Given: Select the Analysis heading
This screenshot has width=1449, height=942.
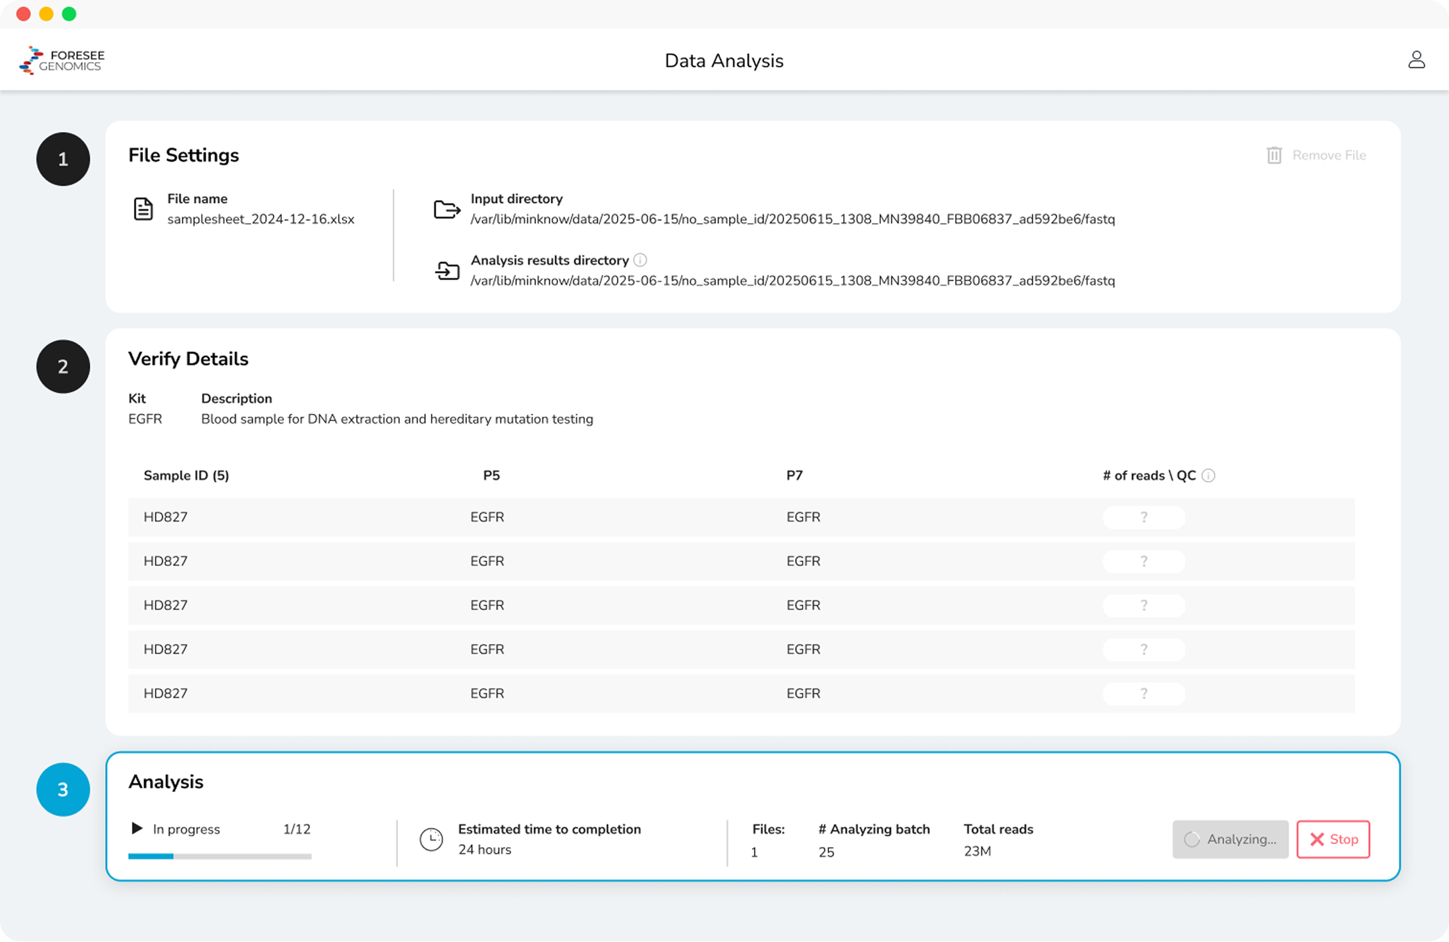Looking at the screenshot, I should coord(166,782).
